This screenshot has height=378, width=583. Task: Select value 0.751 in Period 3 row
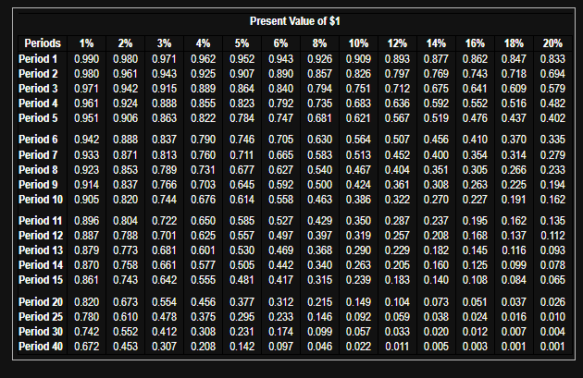point(358,89)
